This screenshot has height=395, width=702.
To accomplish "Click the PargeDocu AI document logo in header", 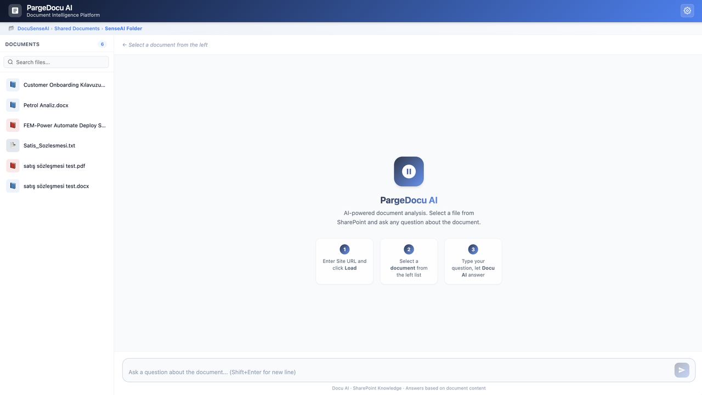I will [15, 10].
